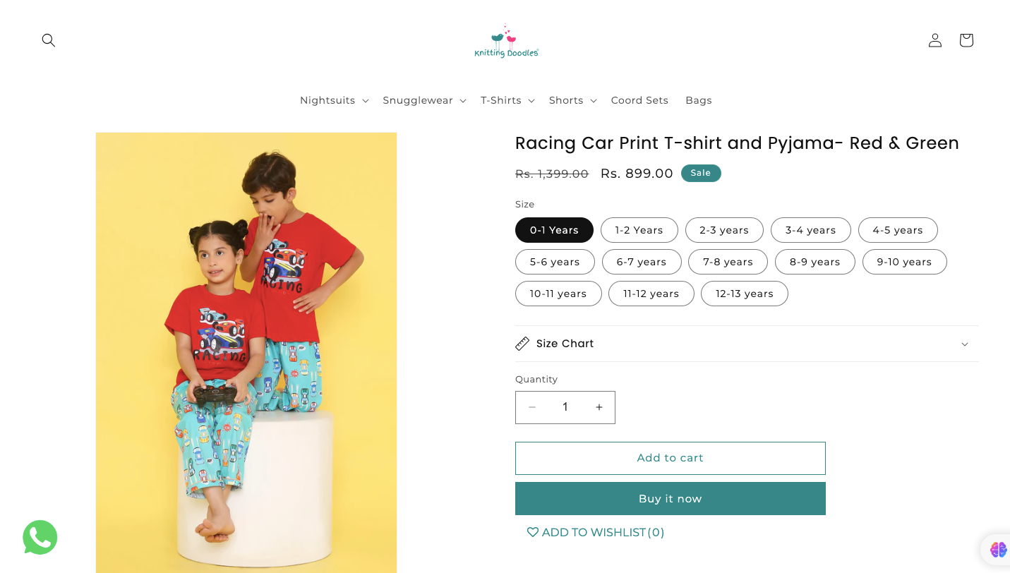Pick the 12-13 years size

click(744, 294)
